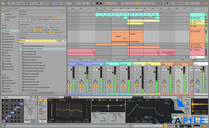Select the Piano & Keys filter tag
209x128 pixels.
[x=25, y=19]
